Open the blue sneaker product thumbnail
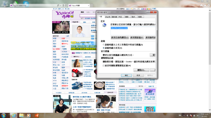 [x=77, y=86]
